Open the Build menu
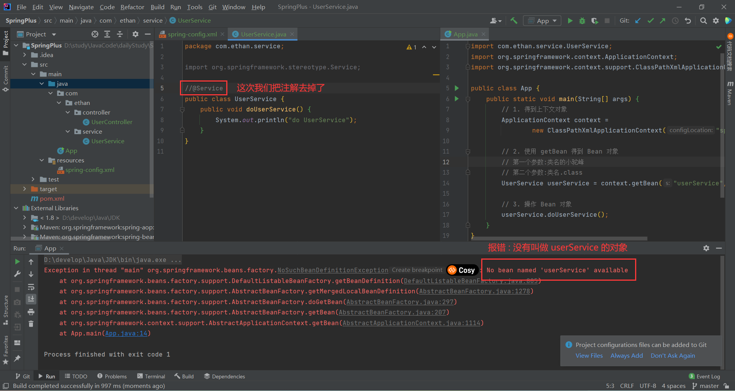 tap(157, 7)
